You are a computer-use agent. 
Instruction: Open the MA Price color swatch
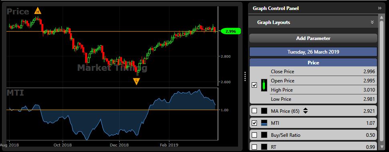coord(264,111)
